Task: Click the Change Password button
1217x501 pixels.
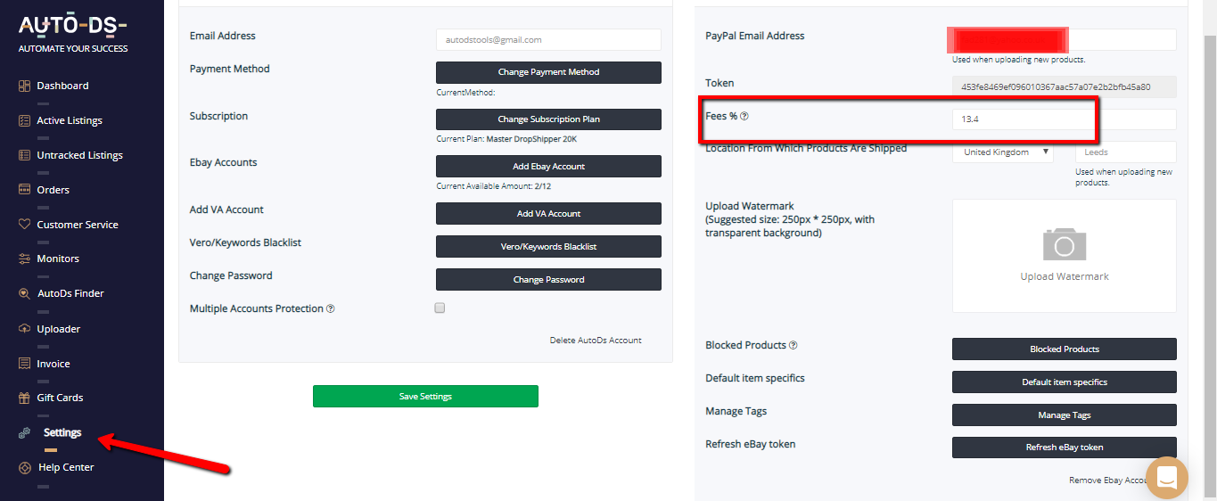Action: coord(548,280)
